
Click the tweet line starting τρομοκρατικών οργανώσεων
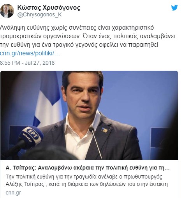[88, 36]
